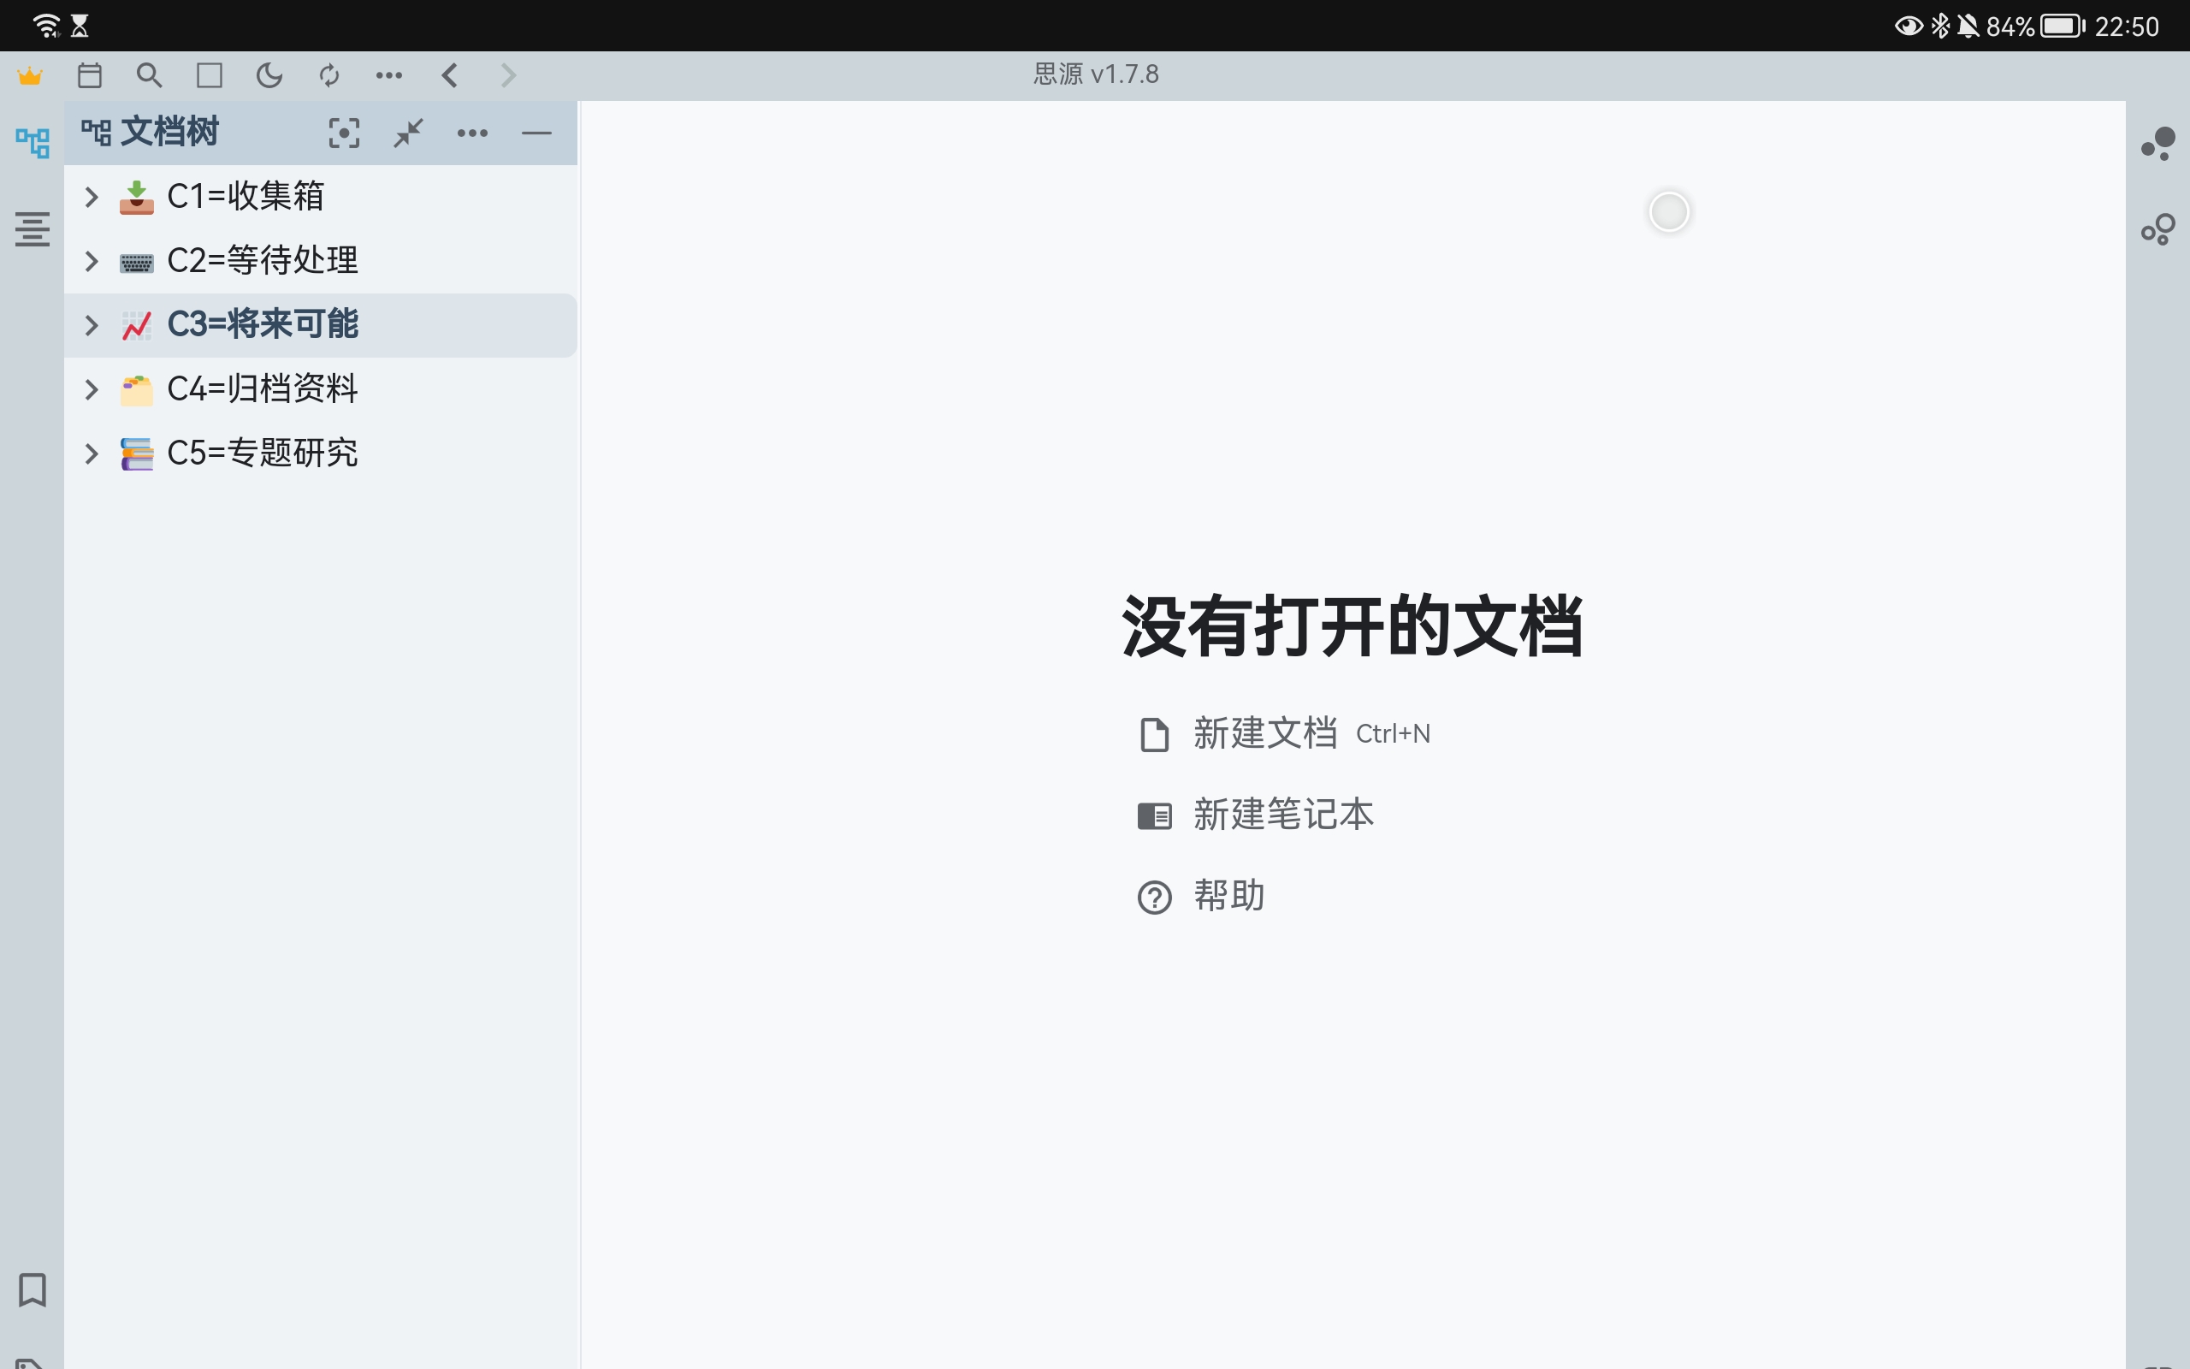Navigate back with the left arrow icon
2190x1369 pixels.
coord(450,75)
